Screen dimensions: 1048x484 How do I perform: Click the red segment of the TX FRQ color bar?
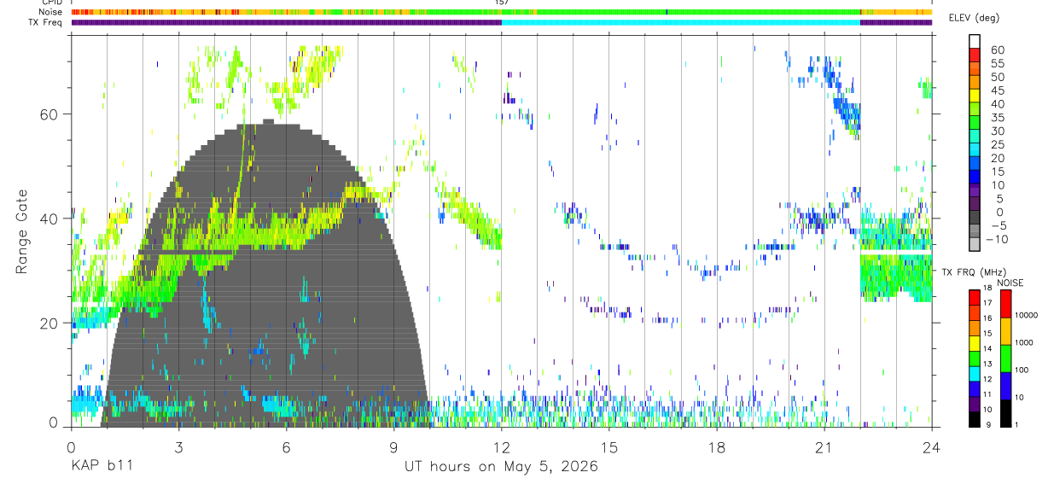click(x=975, y=296)
